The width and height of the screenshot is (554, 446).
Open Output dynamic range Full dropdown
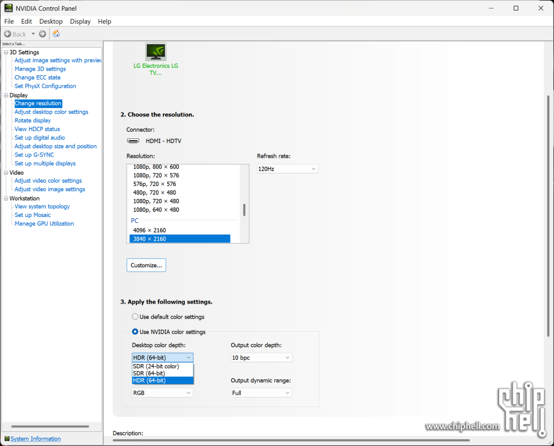pyautogui.click(x=261, y=393)
